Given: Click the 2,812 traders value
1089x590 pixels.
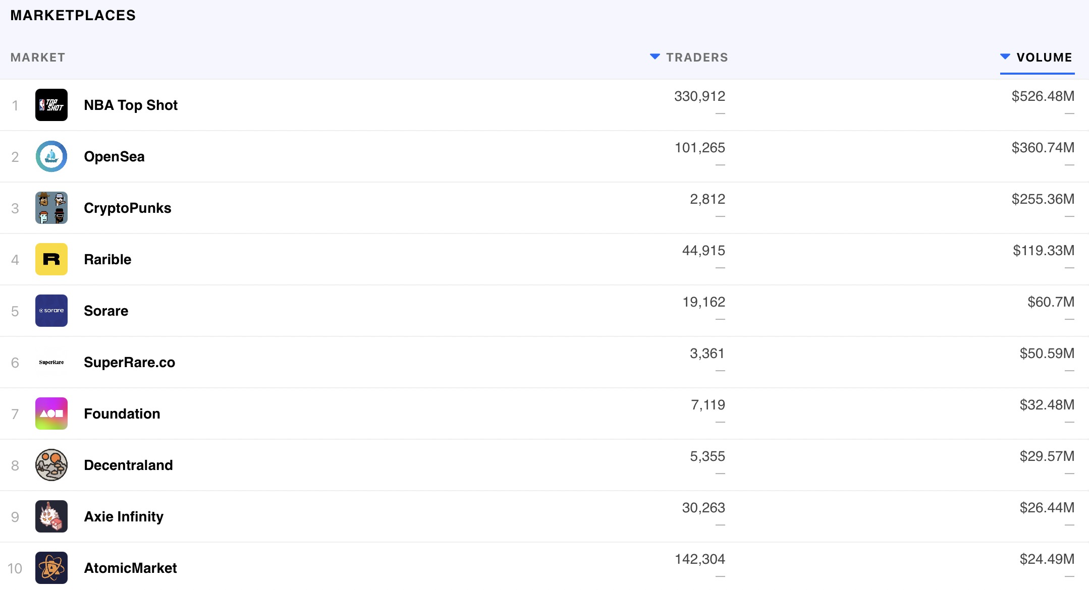Looking at the screenshot, I should tap(707, 199).
